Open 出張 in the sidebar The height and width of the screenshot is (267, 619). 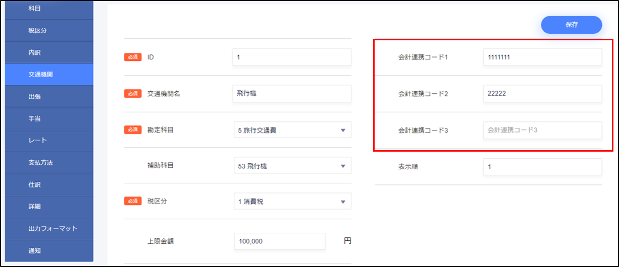(x=49, y=96)
